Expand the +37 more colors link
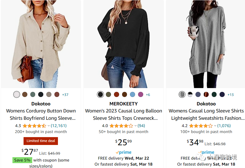245x168 pixels. [x=65, y=95]
